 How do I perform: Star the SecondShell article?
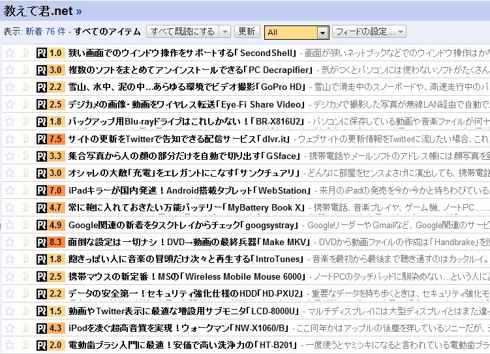(x=10, y=53)
